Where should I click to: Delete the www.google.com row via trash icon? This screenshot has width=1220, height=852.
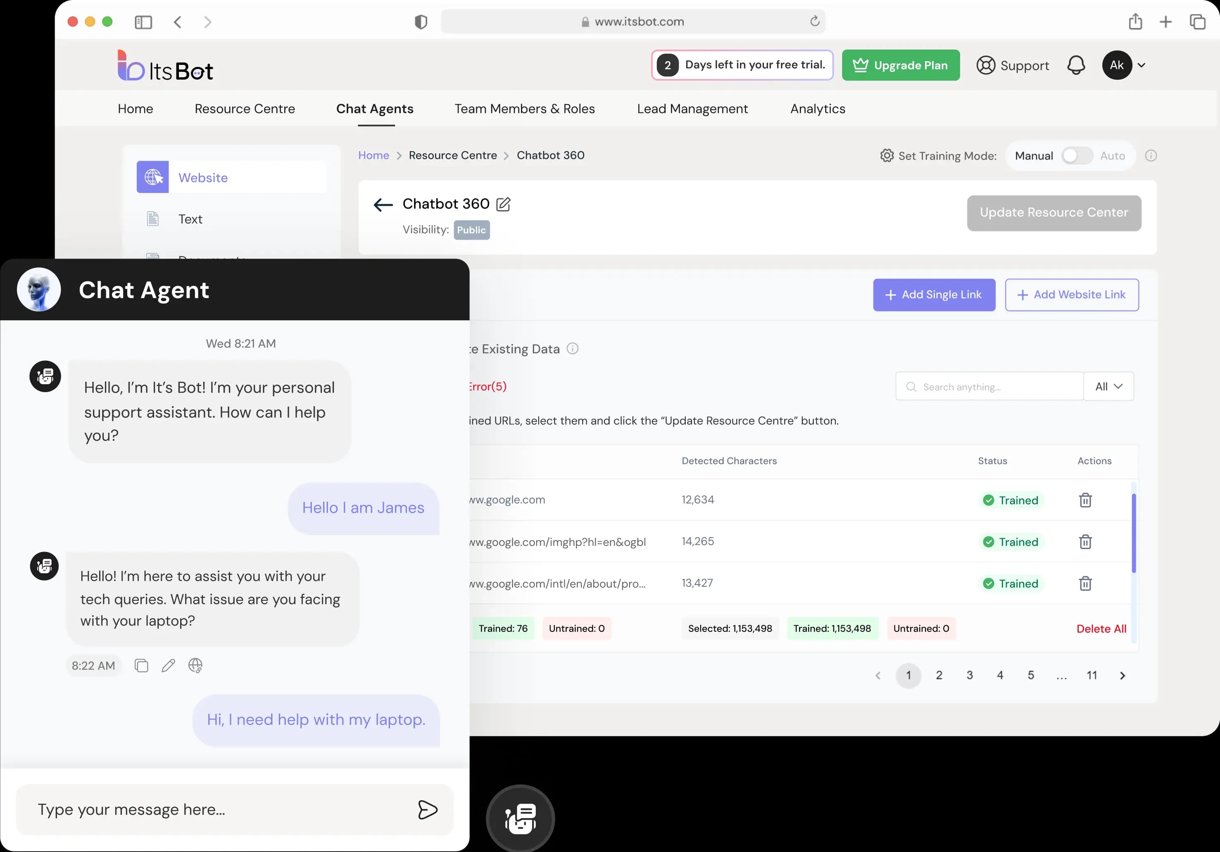tap(1085, 500)
